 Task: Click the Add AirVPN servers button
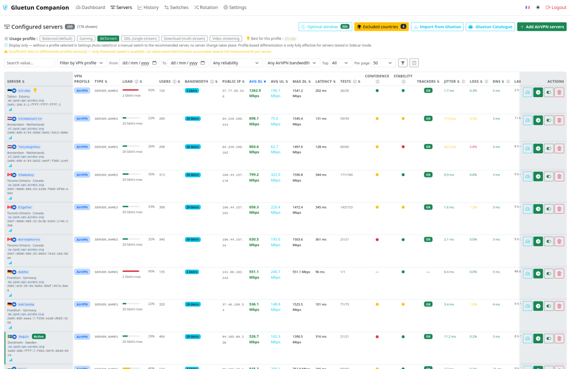click(x=542, y=27)
